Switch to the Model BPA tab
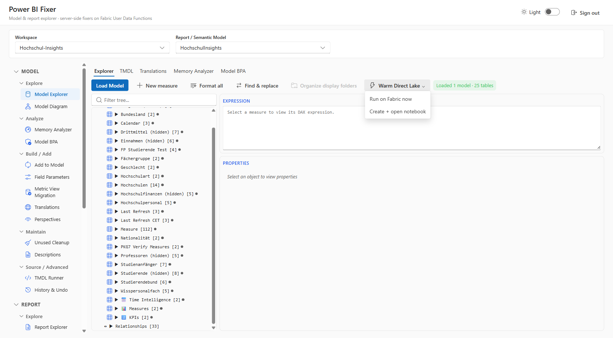 [233, 71]
